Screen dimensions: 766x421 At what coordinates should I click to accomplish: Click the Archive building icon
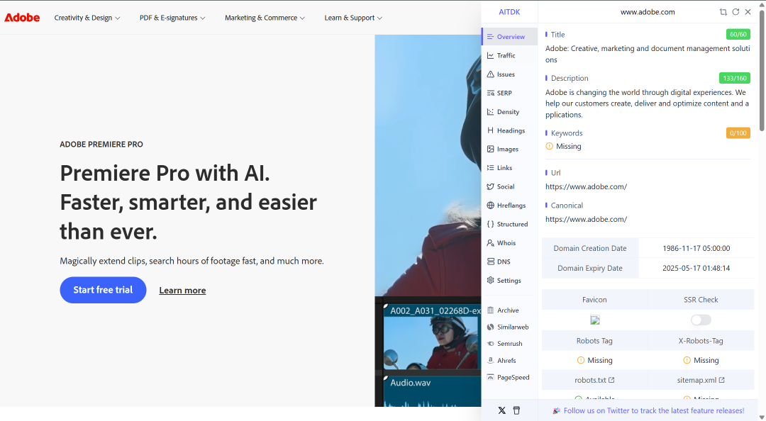click(491, 310)
